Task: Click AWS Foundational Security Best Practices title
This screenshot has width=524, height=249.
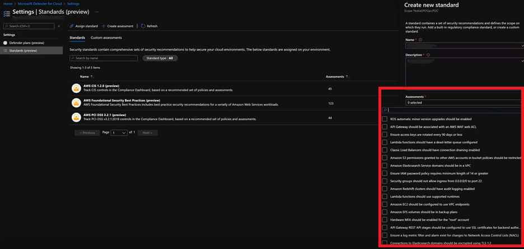Action: click(121, 100)
